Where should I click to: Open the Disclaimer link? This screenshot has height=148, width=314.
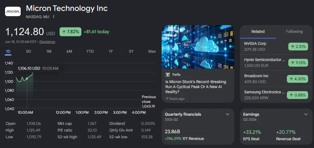pos(48,42)
